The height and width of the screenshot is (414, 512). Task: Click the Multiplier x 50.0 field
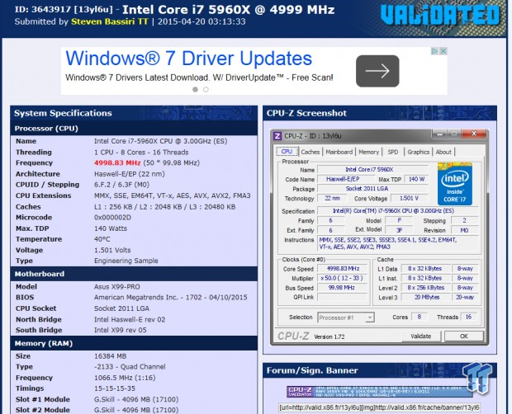coord(344,278)
